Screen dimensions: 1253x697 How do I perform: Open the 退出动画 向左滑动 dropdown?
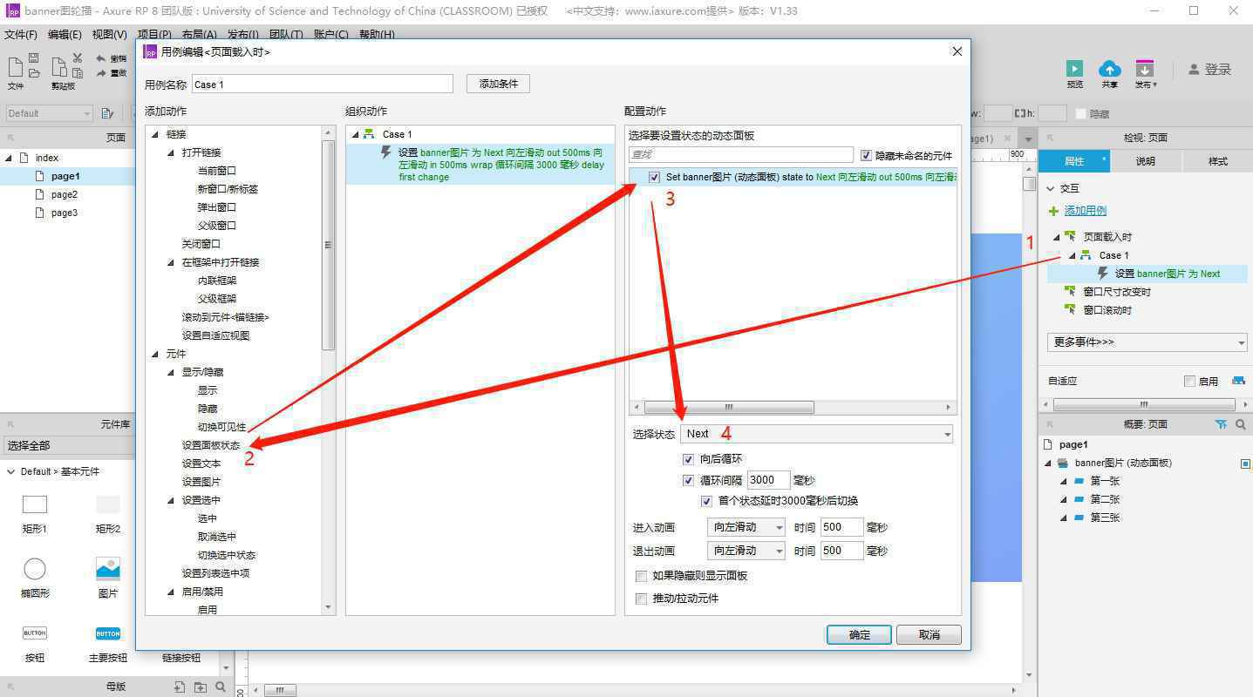coord(746,551)
